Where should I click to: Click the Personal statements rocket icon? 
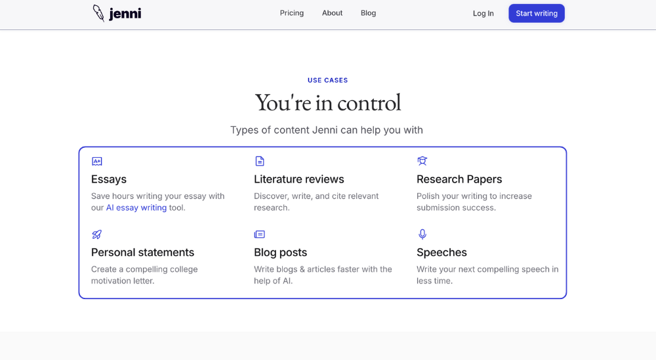(96, 234)
